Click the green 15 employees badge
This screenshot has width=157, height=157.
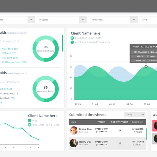pyautogui.click(x=72, y=42)
